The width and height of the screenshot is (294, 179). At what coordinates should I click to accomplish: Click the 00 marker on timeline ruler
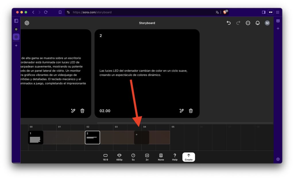tap(31, 127)
